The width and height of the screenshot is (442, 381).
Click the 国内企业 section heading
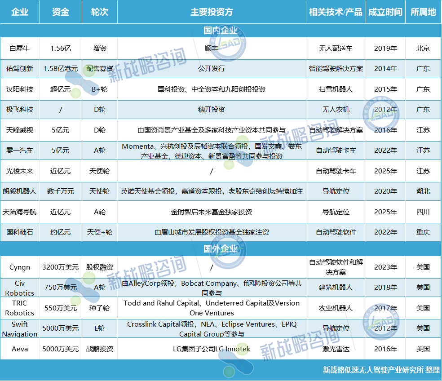(x=221, y=31)
